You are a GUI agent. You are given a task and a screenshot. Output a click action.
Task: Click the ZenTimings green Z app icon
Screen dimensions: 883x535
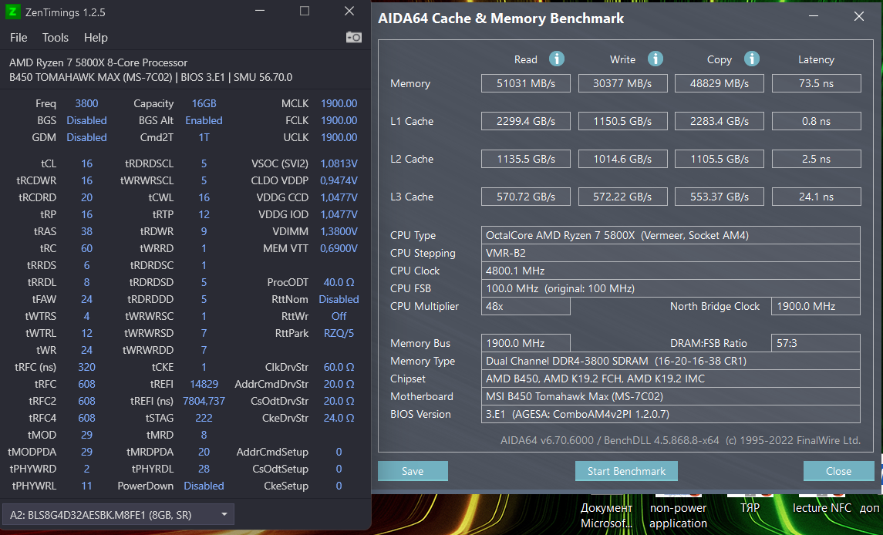[x=12, y=12]
